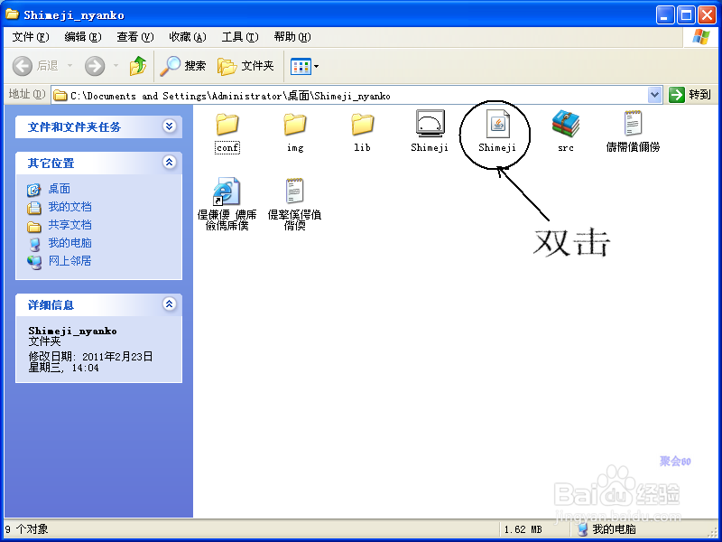This screenshot has width=722, height=542.
Task: Click the 'img' file name label
Action: [295, 148]
